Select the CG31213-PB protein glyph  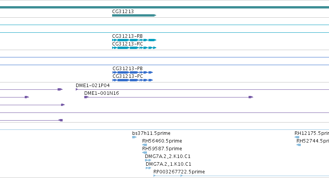click(133, 72)
